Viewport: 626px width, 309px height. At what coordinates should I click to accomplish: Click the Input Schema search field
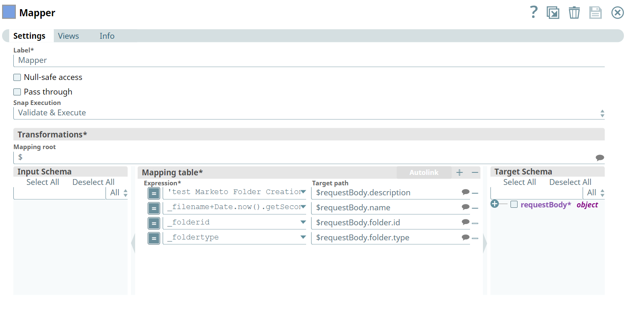click(x=60, y=193)
